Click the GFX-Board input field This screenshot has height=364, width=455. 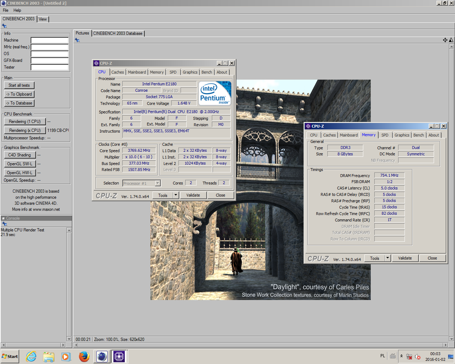(x=50, y=60)
